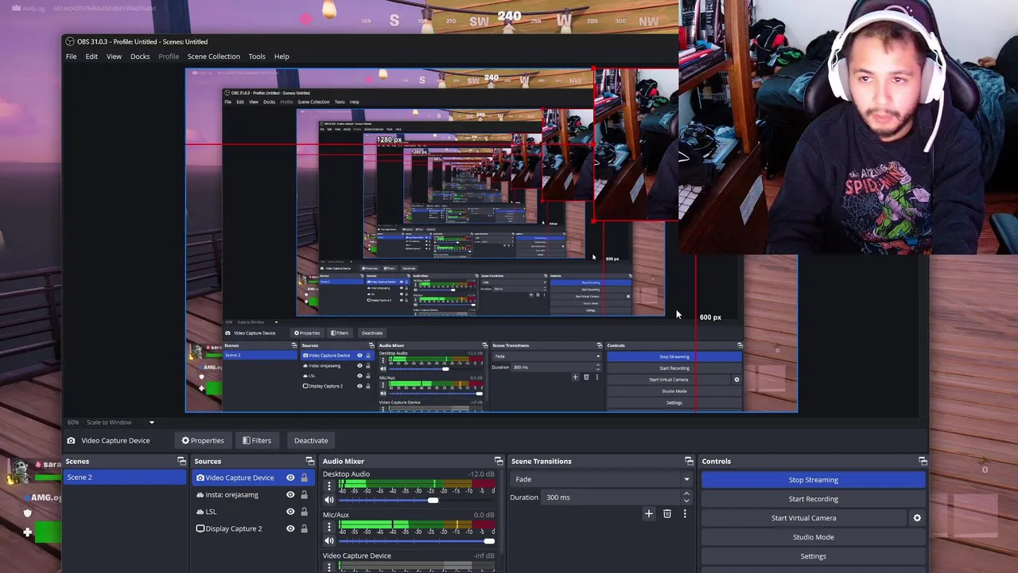Lock the LSL text source

coord(304,512)
